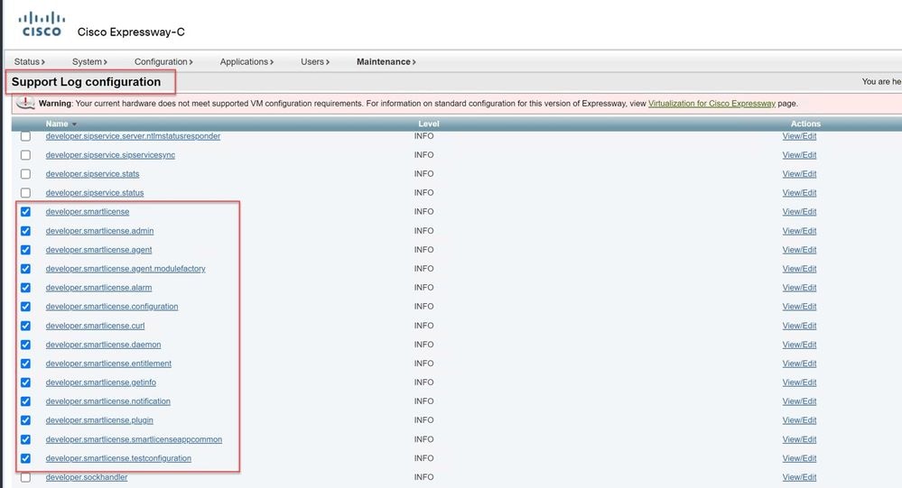Click View/Edit for developer.smartlicense.alarm
The width and height of the screenshot is (902, 488).
point(799,288)
